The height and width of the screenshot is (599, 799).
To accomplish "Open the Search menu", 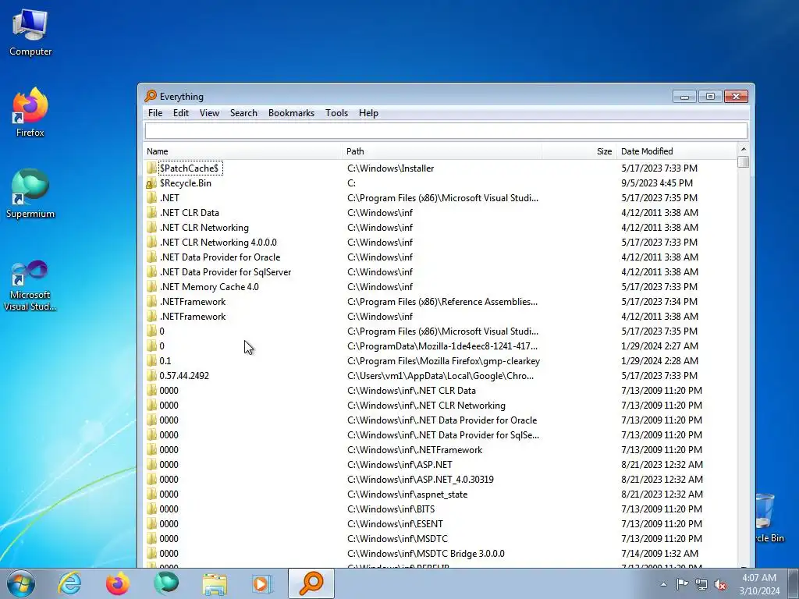I will click(x=243, y=113).
